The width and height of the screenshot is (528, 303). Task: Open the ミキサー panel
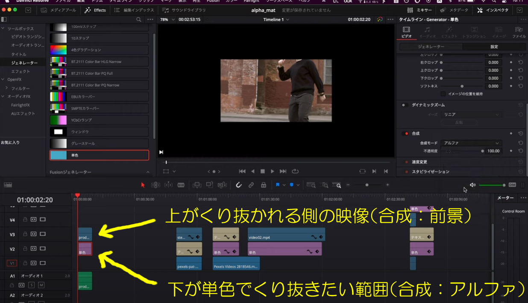point(419,10)
